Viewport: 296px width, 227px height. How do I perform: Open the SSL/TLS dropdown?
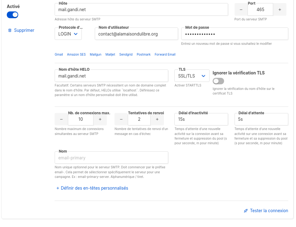coord(192,76)
